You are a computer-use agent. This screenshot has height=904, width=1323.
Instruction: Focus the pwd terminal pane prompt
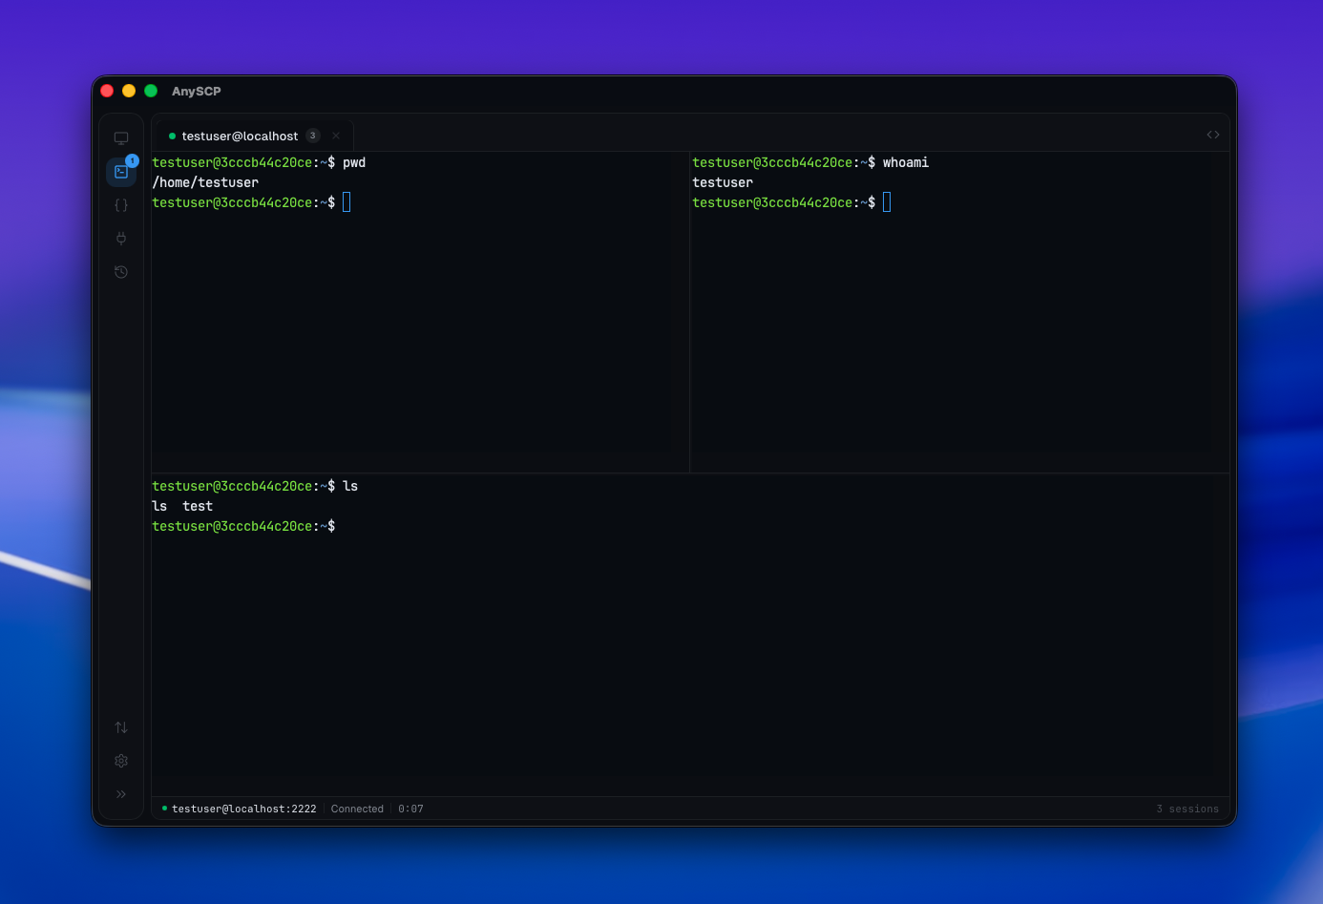tap(346, 202)
